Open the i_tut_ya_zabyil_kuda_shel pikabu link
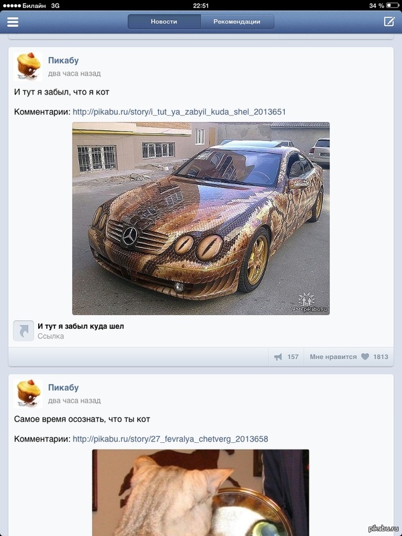The image size is (402, 536). [x=179, y=112]
